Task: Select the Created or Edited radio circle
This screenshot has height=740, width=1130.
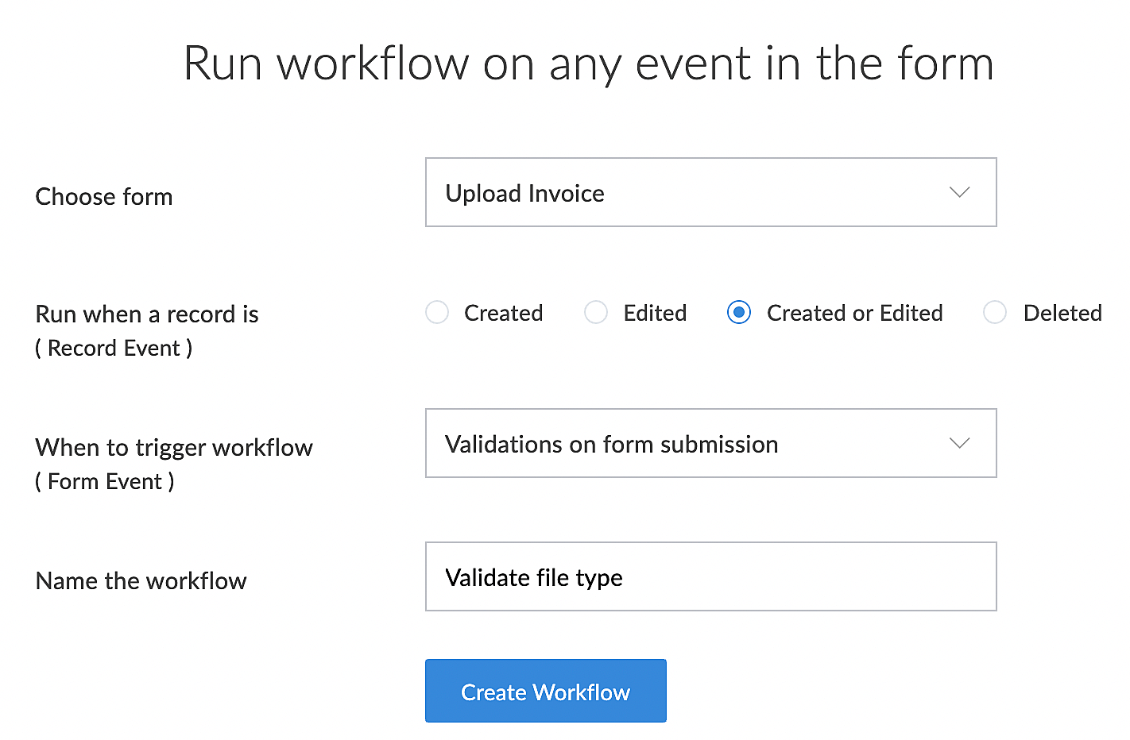Action: tap(739, 313)
